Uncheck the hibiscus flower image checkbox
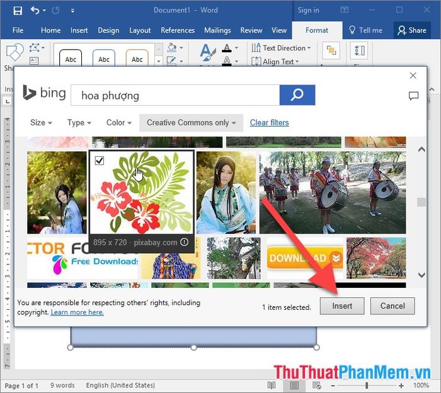This screenshot has width=441, height=393. (x=100, y=161)
